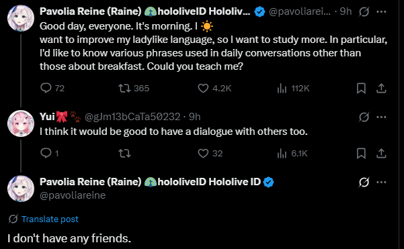The height and width of the screenshot is (249, 404).
Task: Click the Translate post link
Action: coord(50,219)
